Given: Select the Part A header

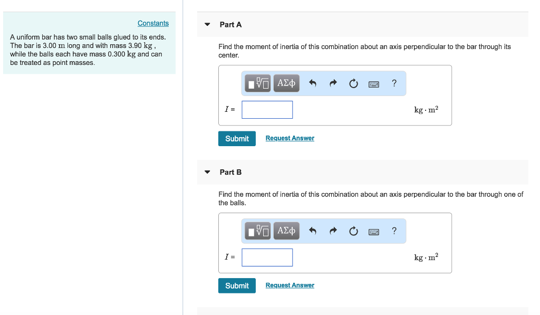Looking at the screenshot, I should click(x=230, y=24).
